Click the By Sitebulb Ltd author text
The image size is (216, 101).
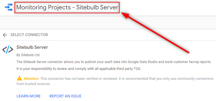pyautogui.click(x=28, y=55)
